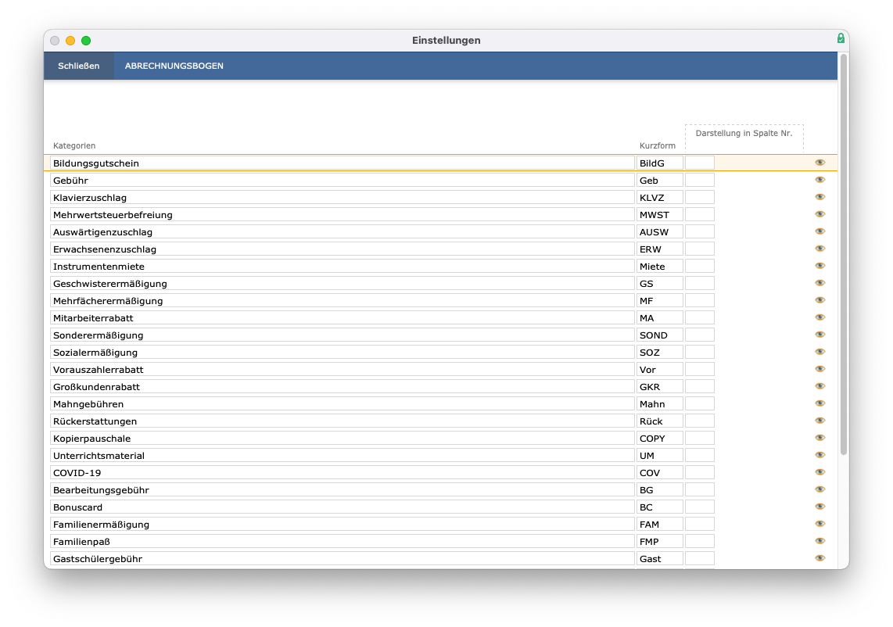Click the Gebühr category name field
The image size is (893, 627).
(x=342, y=181)
